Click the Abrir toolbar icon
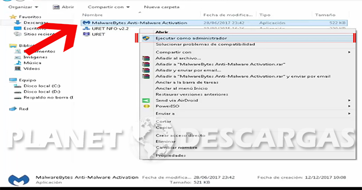 click(x=56, y=7)
